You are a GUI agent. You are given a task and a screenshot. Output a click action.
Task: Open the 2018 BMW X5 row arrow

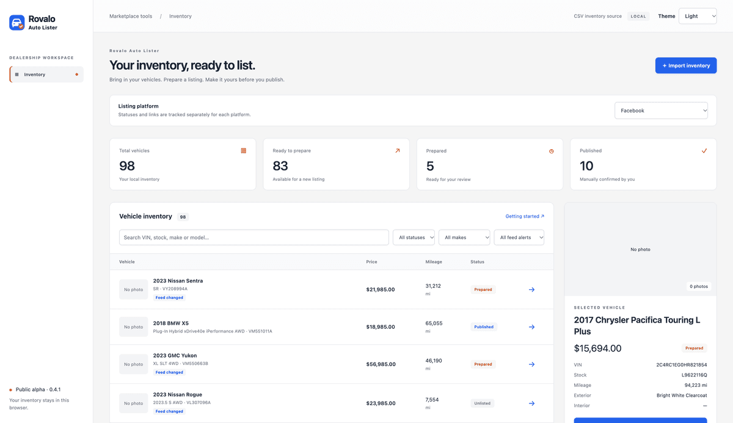[x=531, y=327]
